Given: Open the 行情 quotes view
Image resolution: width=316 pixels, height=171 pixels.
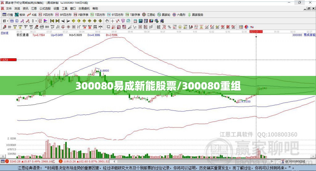Looking at the screenshot, I should click(x=8, y=15).
